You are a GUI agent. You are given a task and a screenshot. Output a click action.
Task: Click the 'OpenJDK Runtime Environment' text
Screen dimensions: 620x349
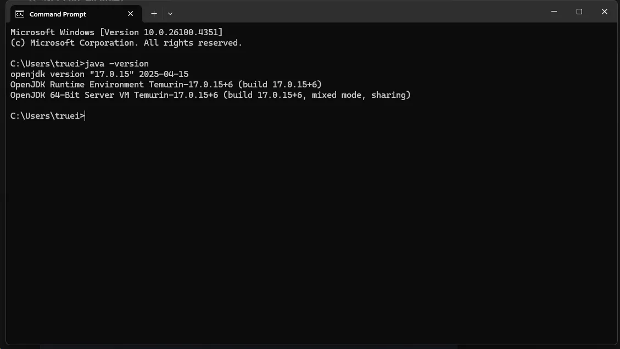tap(77, 85)
